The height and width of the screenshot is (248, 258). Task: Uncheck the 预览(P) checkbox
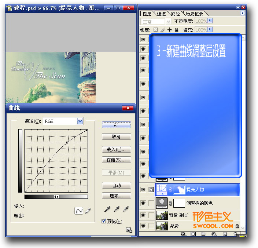coord(104,221)
